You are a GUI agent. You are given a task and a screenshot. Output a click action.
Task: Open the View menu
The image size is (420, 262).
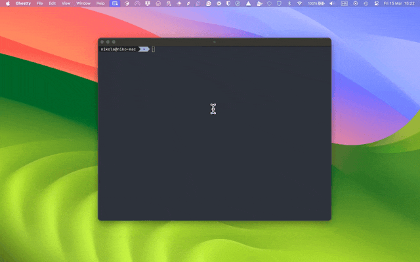[66, 3]
